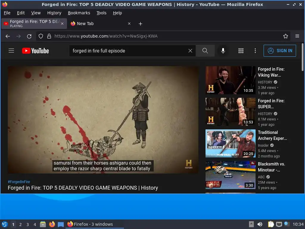Screen dimensions: 305x229
Task: Click the show desktop taskbar icon
Action: 61,224
